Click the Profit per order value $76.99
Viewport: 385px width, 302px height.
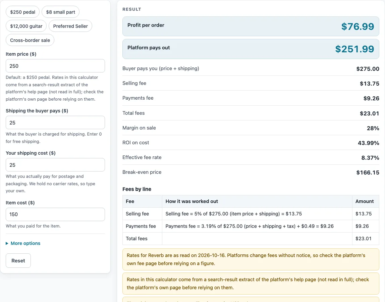[x=357, y=27]
